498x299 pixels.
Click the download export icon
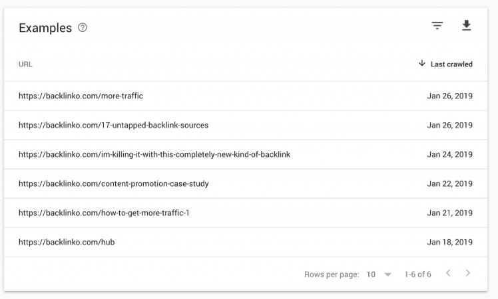click(x=466, y=25)
